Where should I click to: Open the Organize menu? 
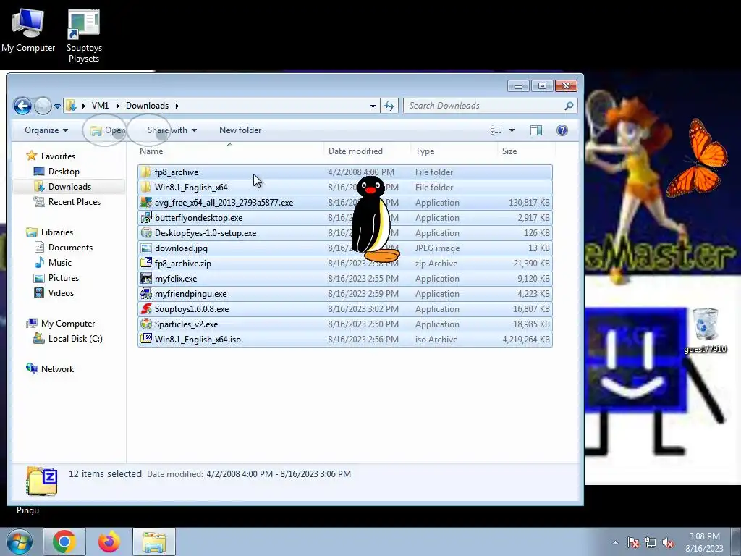click(x=46, y=130)
